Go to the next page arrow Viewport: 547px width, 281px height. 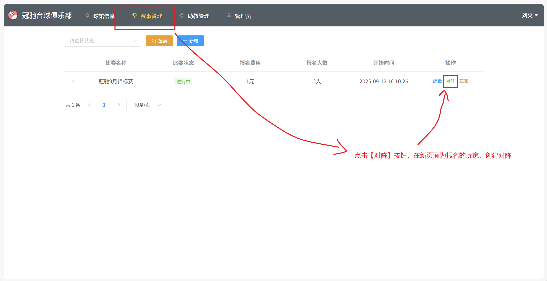[119, 105]
